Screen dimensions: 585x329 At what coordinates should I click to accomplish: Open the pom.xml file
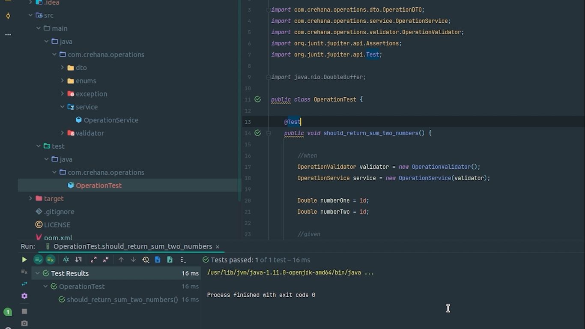tap(58, 237)
